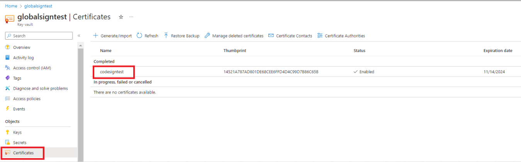Viewport: 521px width, 162px height.
Task: Click the Restore Backup label
Action: 185,36
